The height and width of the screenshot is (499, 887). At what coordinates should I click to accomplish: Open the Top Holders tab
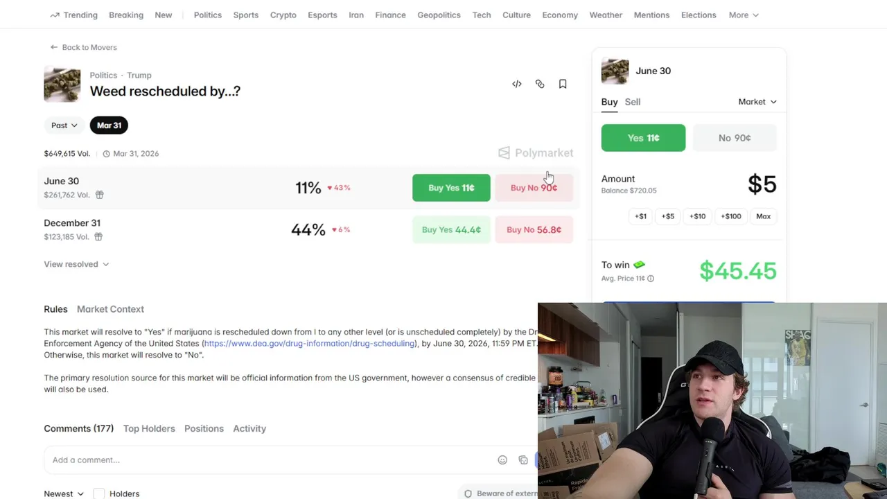click(x=149, y=428)
